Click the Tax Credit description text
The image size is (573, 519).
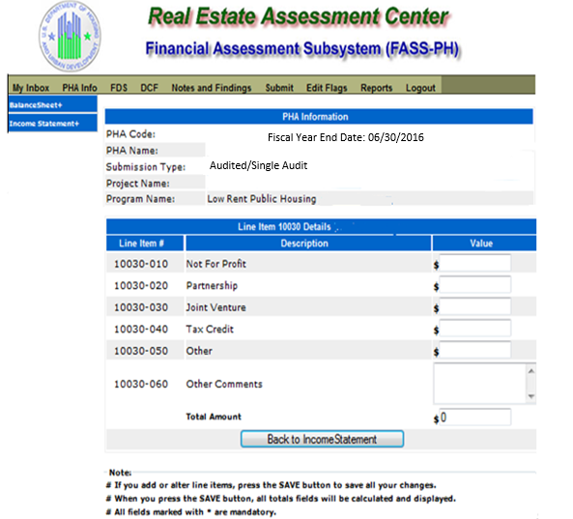click(210, 329)
